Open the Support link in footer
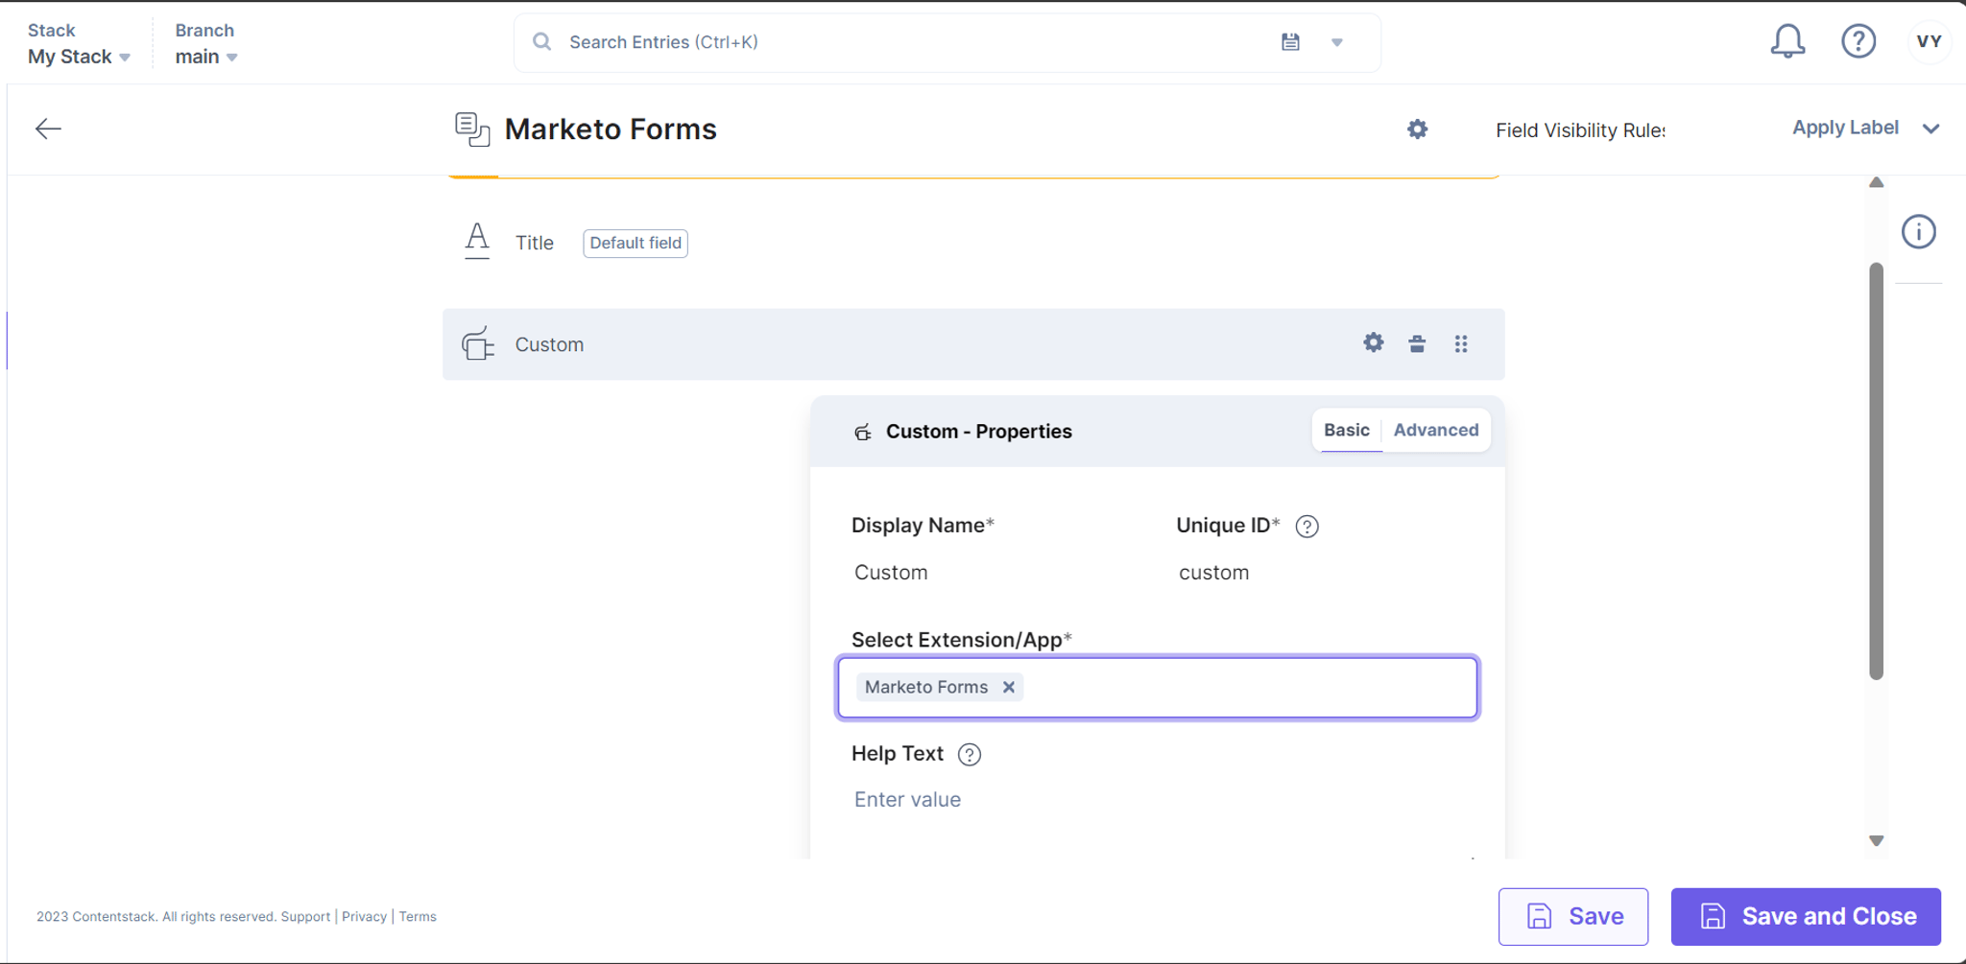1966x964 pixels. [x=305, y=917]
